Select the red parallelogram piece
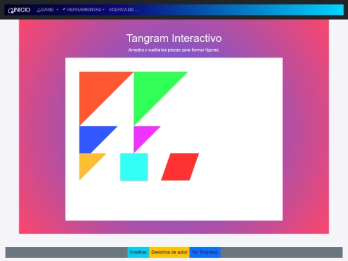348x261 pixels. pyautogui.click(x=180, y=167)
